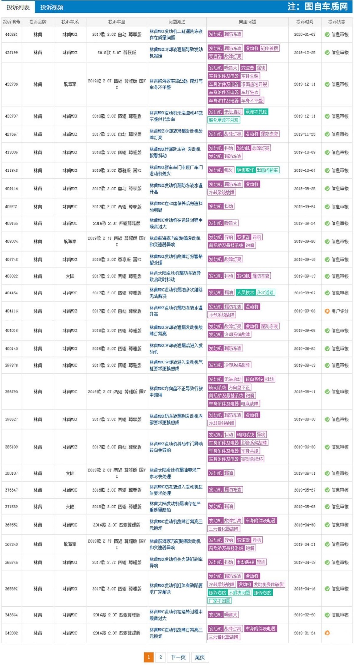The width and height of the screenshot is (354, 665).
Task: Click 林肯MKZ冷却液泄漏导致发动机报废 description
Action: tap(176, 53)
